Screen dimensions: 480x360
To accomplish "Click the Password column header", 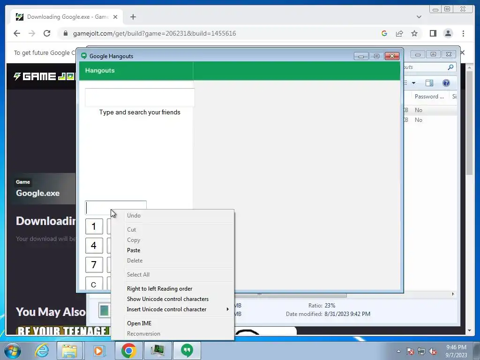I will [429, 97].
